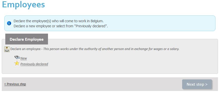
Task: Click the binoculars icon beside New
Action: coord(17,57)
